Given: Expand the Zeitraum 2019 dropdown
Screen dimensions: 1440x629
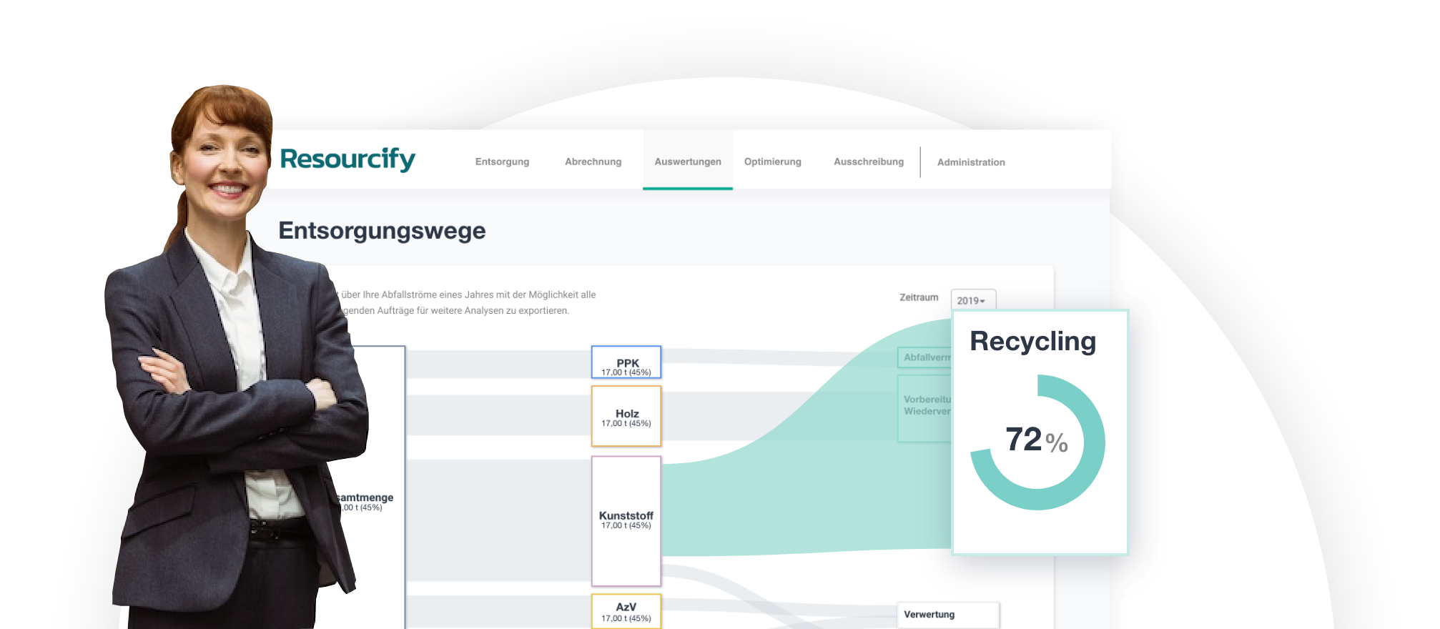Looking at the screenshot, I should coord(972,300).
